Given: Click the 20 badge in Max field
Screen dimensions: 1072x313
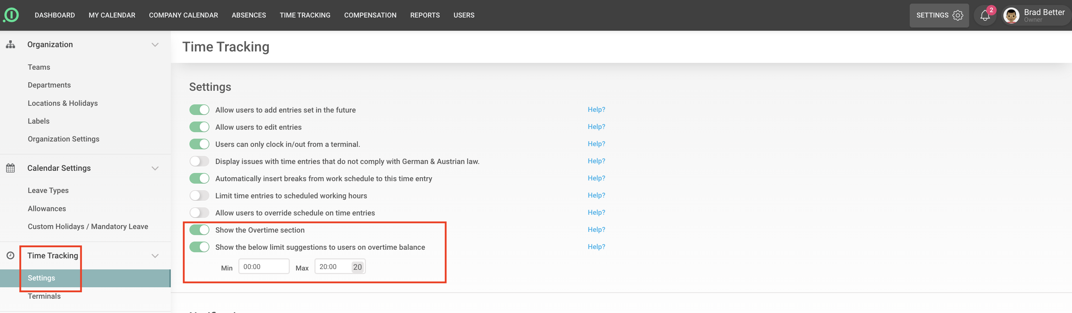Looking at the screenshot, I should (357, 267).
